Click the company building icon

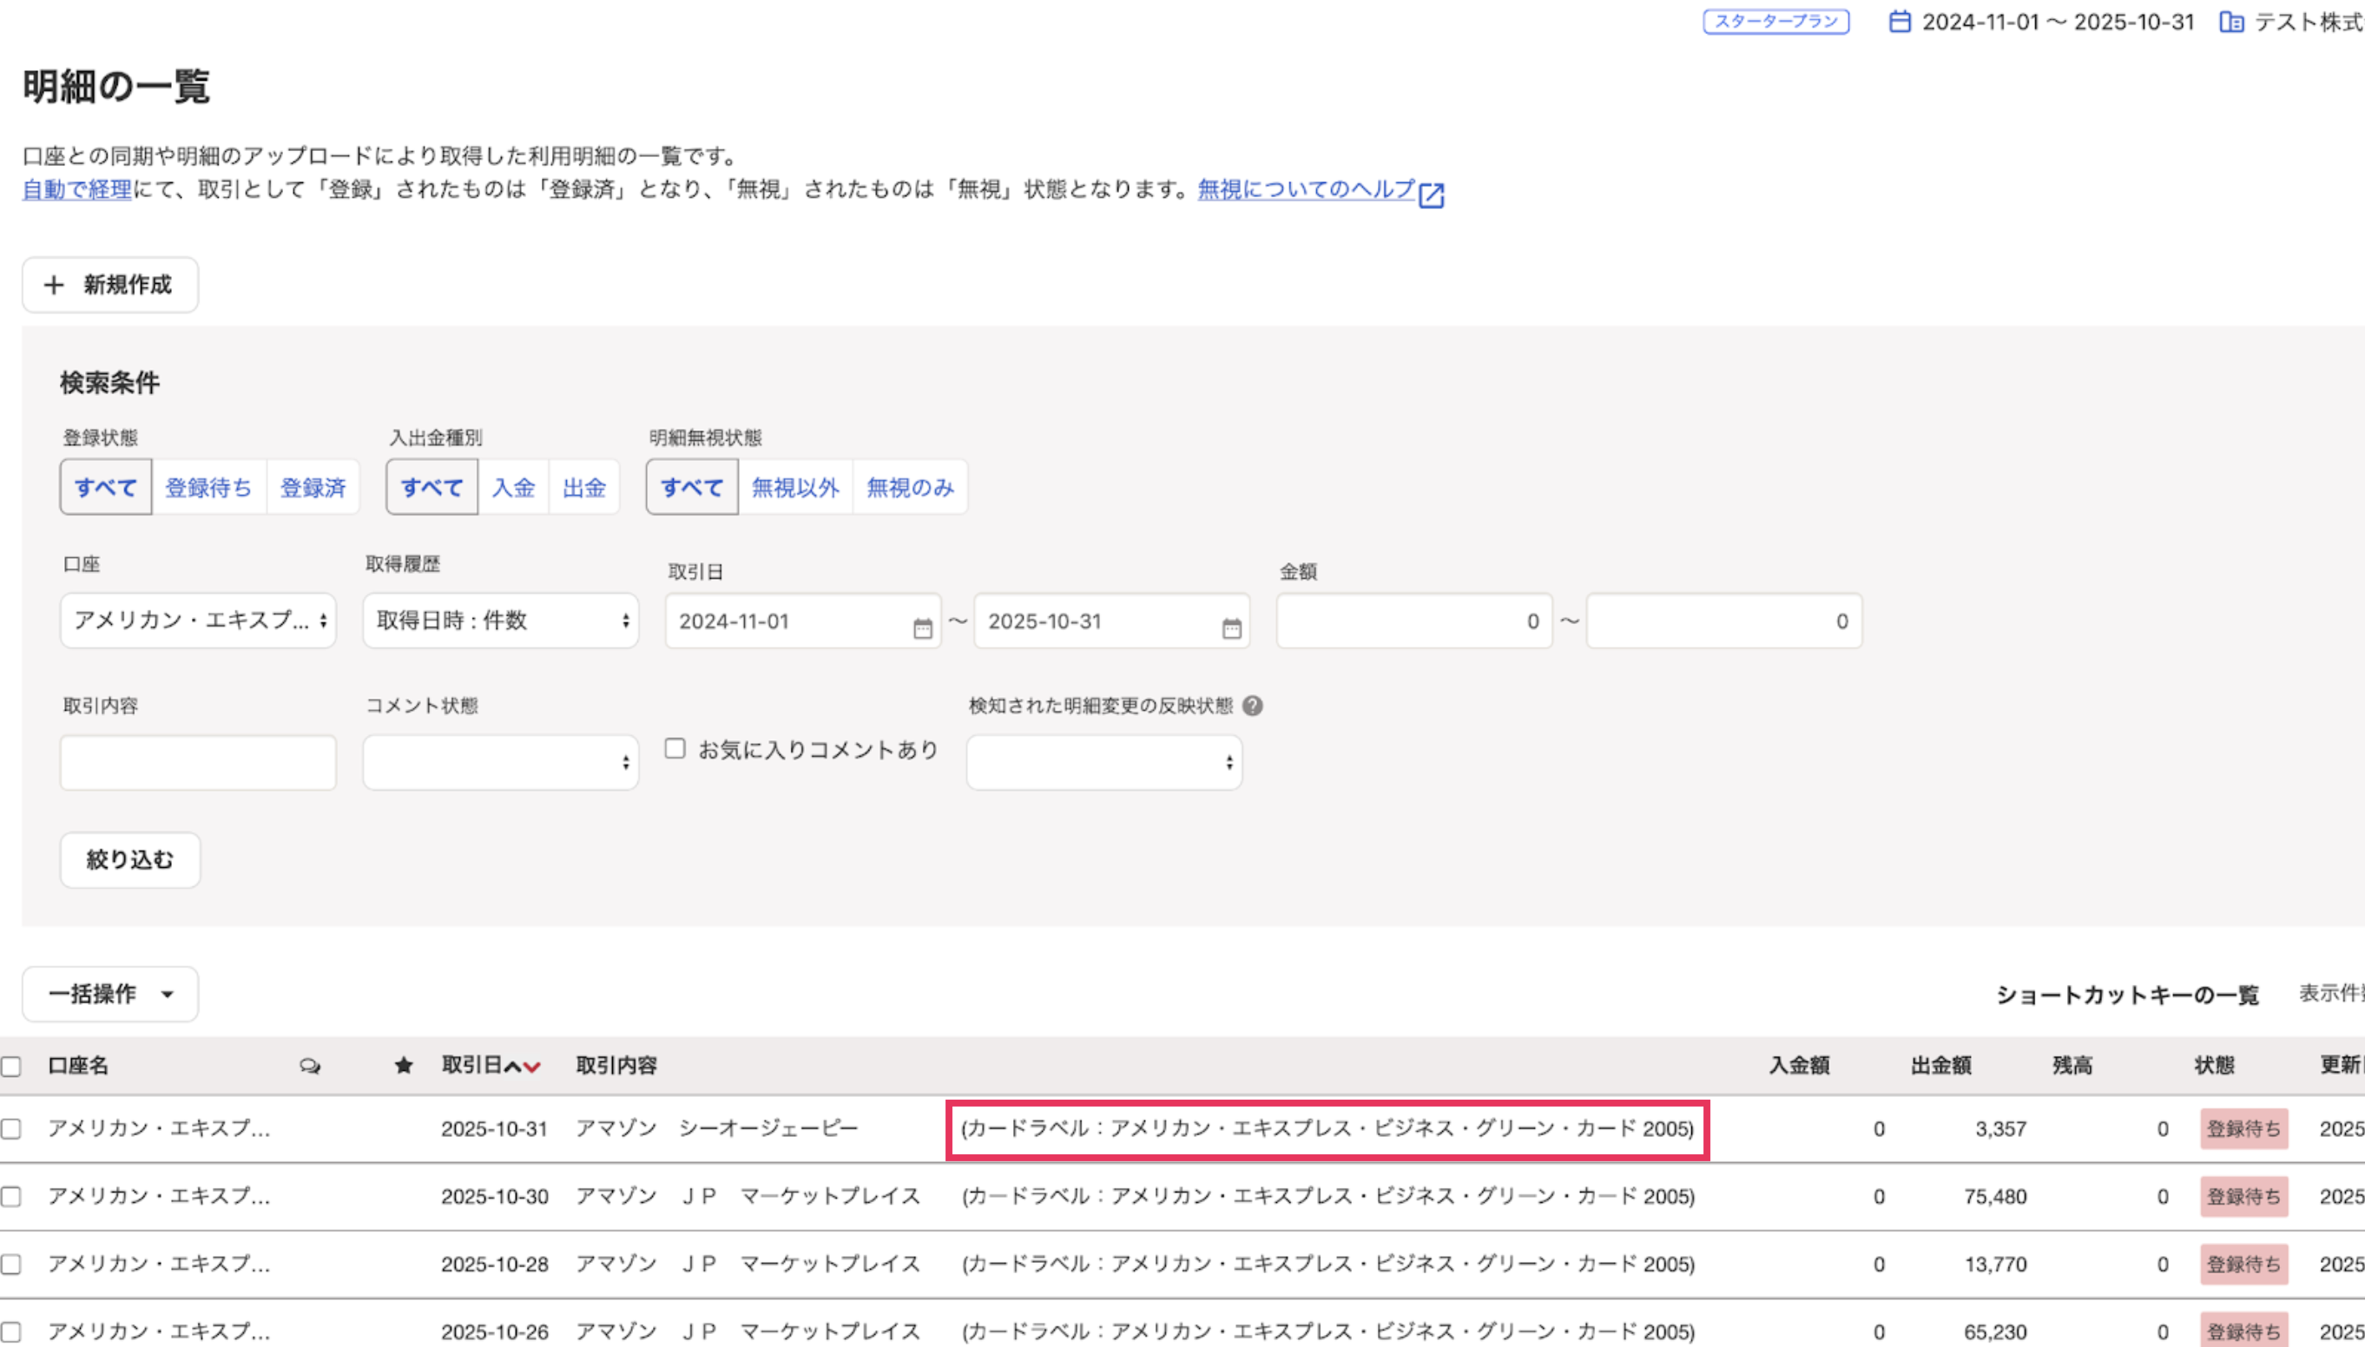(x=2230, y=22)
